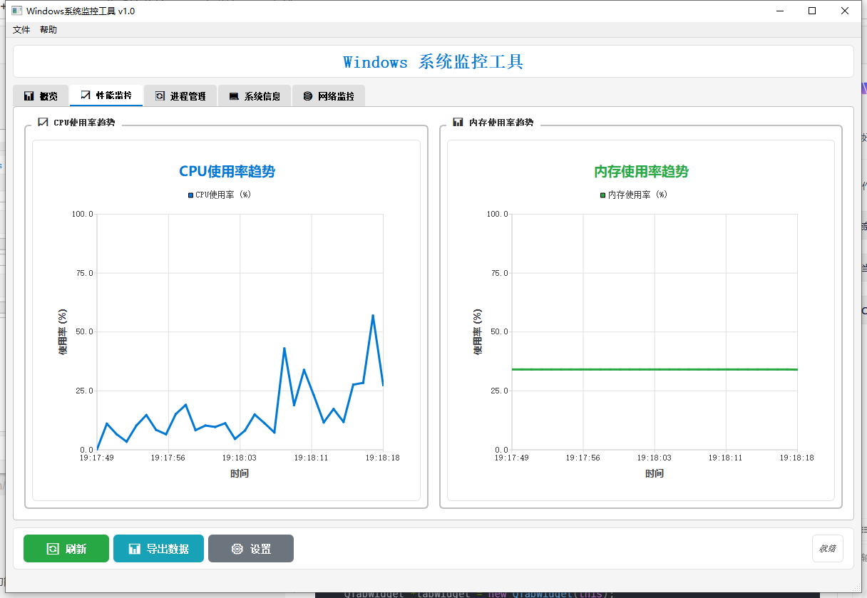The image size is (867, 598).
Task: Click the 25.0 label on CPU chart
Action: [x=83, y=391]
